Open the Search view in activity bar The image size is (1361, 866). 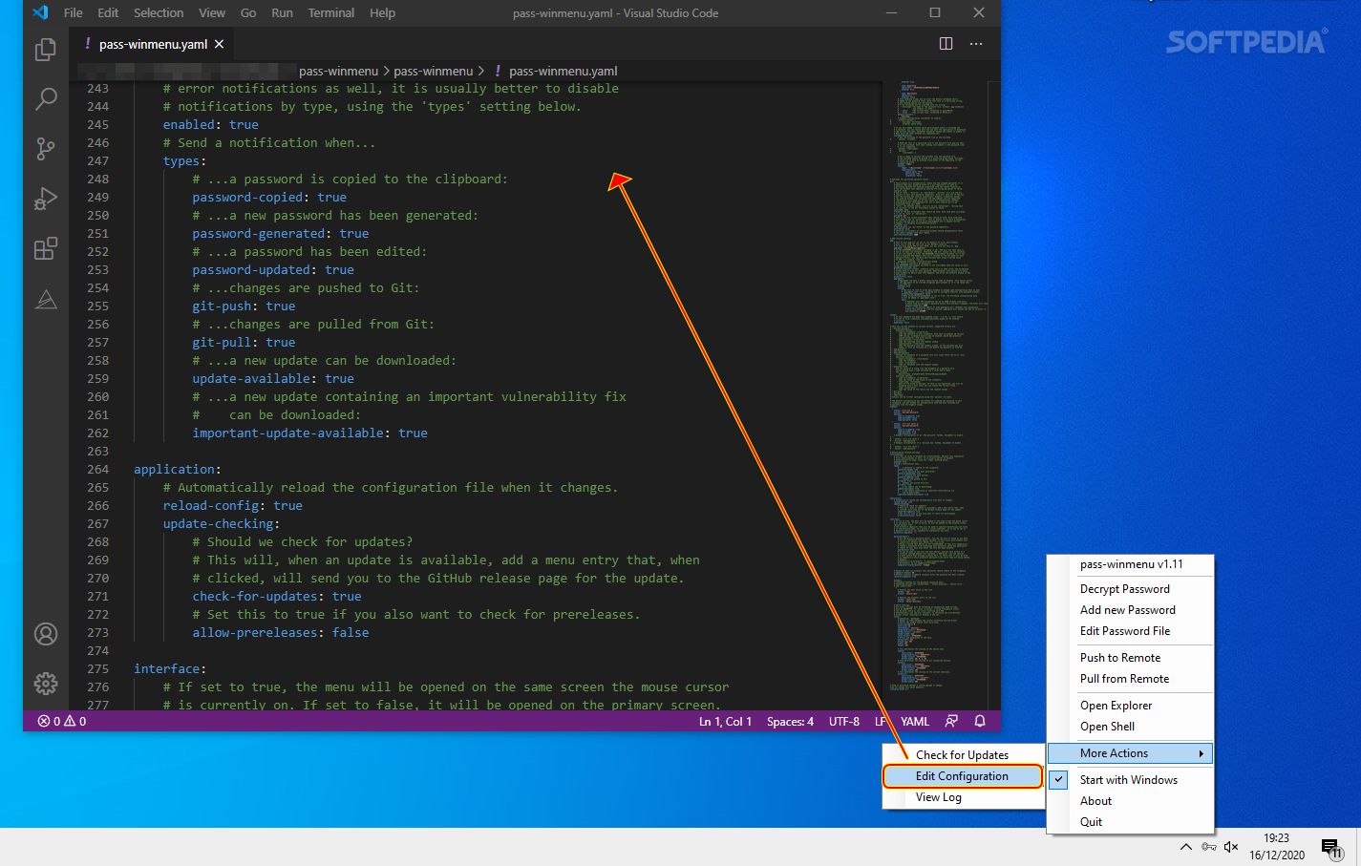click(x=46, y=99)
